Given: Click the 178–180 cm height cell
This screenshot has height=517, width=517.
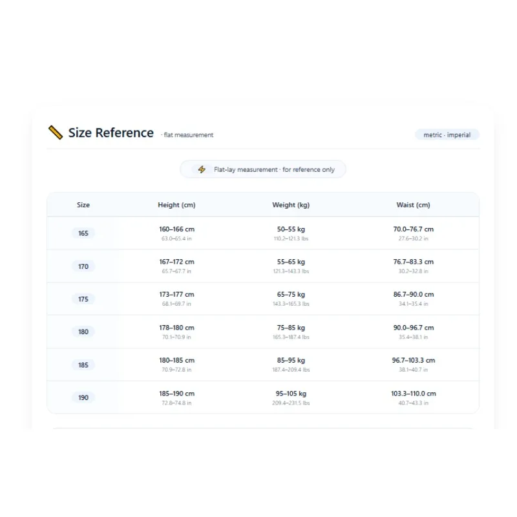Looking at the screenshot, I should [x=176, y=332].
